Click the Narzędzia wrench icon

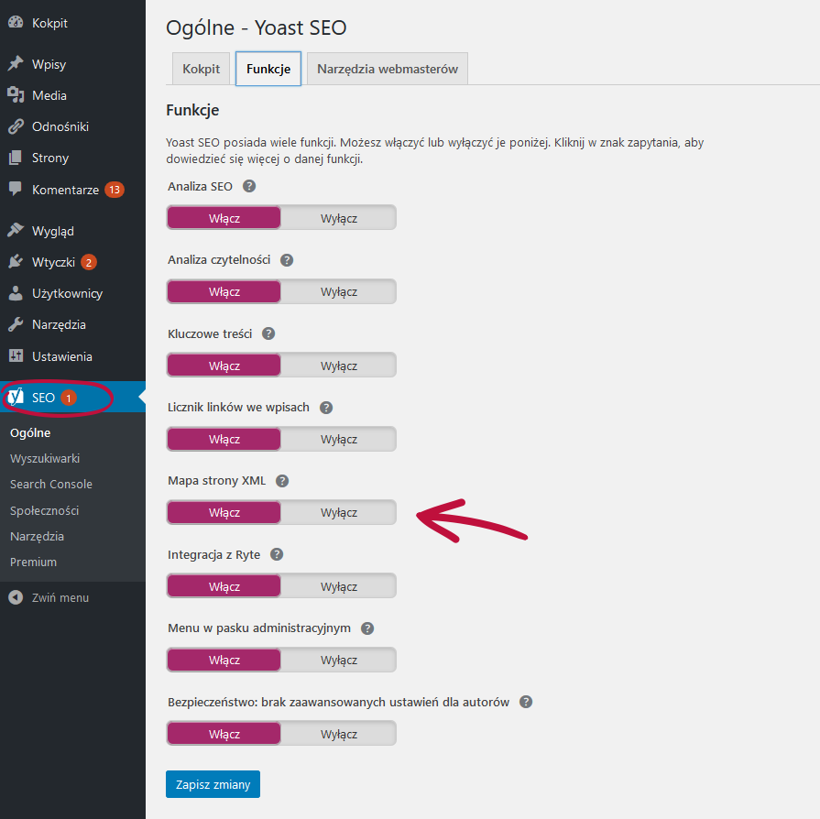pyautogui.click(x=16, y=324)
